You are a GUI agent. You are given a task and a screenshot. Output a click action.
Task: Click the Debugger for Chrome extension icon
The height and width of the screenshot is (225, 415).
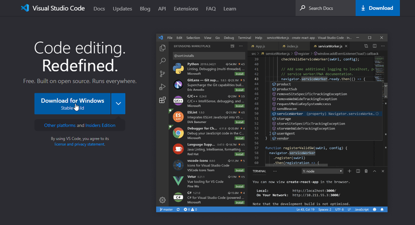tap(178, 133)
